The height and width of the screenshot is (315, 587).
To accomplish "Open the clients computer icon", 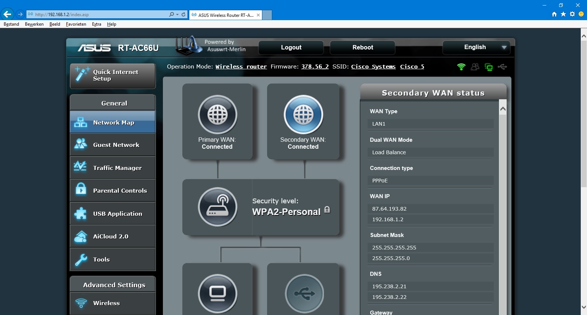I will click(218, 293).
